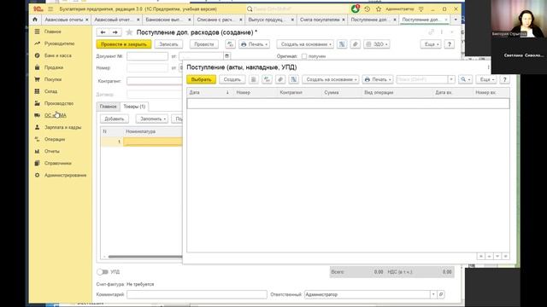Click the ОС и НМА truck icon
Screen dimensions: 547x307
click(38, 115)
